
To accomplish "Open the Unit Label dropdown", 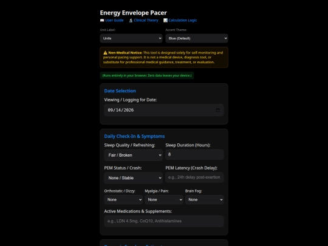I will click(131, 38).
